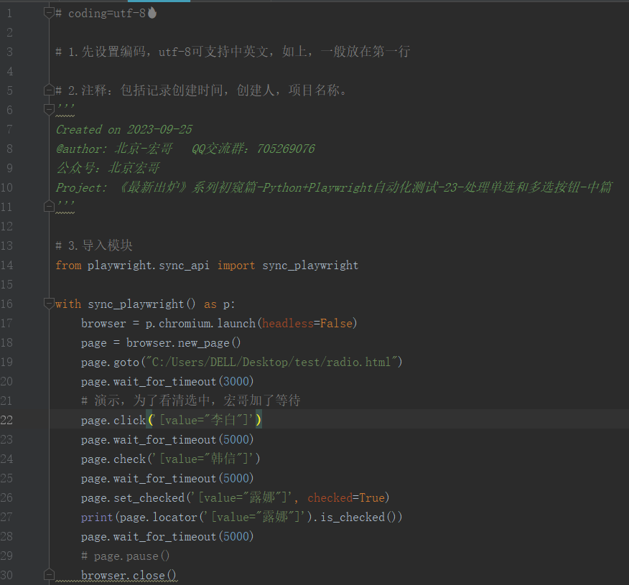The image size is (629, 585).
Task: Collapse the with sync_playwright() block fold marker
Action: click(49, 304)
